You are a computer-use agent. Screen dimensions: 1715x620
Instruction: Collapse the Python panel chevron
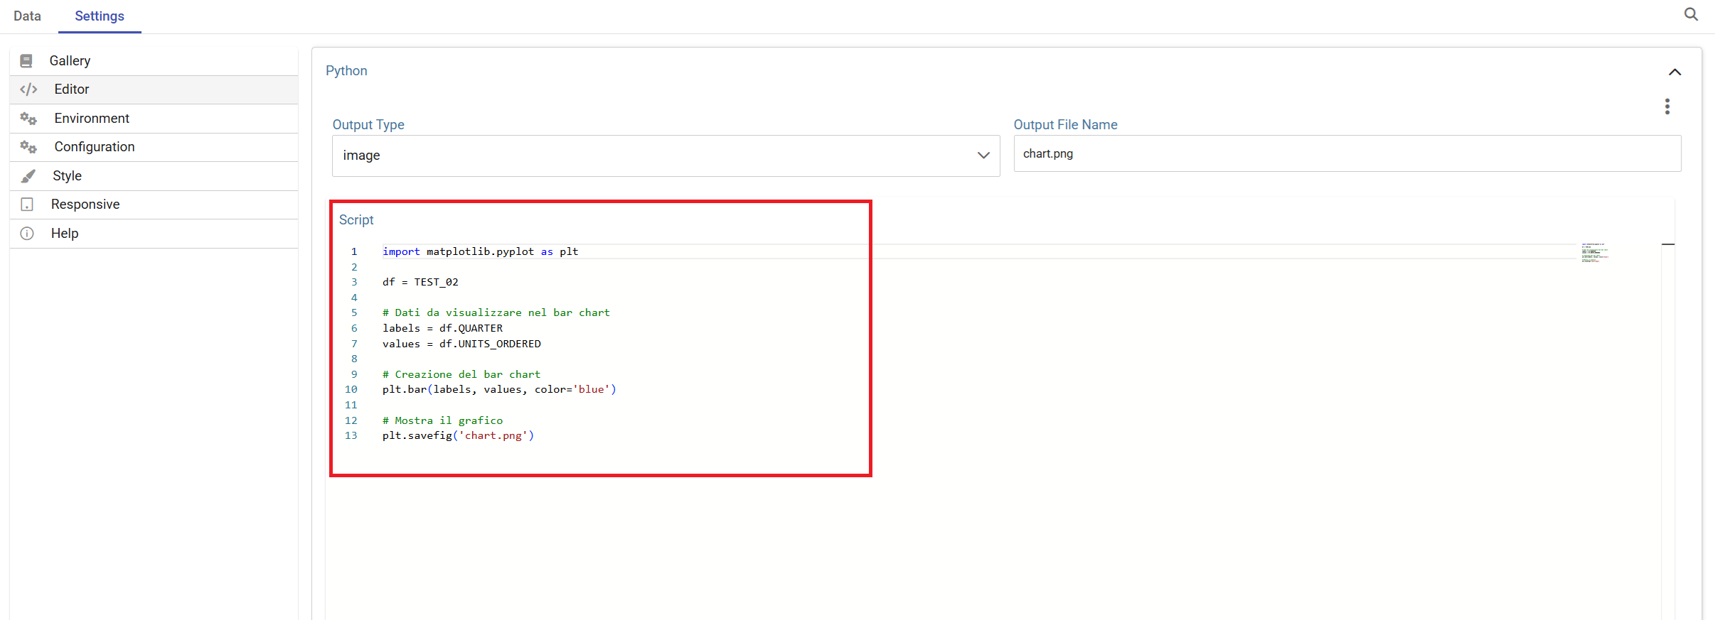(1674, 72)
